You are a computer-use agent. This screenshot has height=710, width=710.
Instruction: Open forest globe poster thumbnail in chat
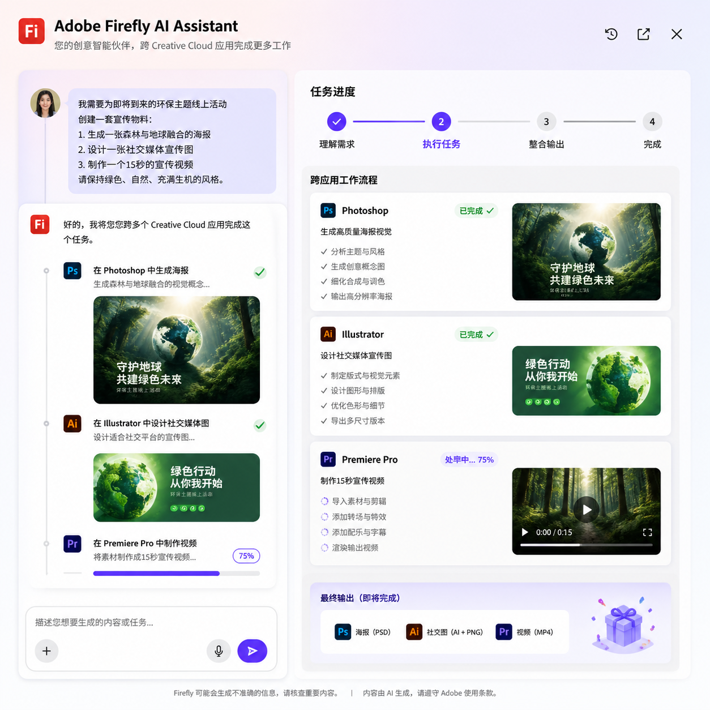pos(177,350)
